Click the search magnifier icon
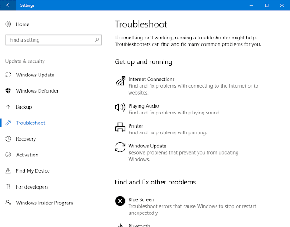Viewport: 290px width, 227px height. click(x=97, y=40)
